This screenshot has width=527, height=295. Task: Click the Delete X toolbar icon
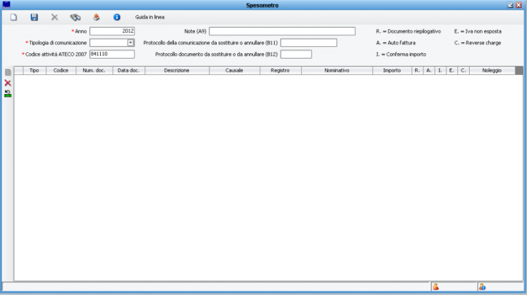55,17
